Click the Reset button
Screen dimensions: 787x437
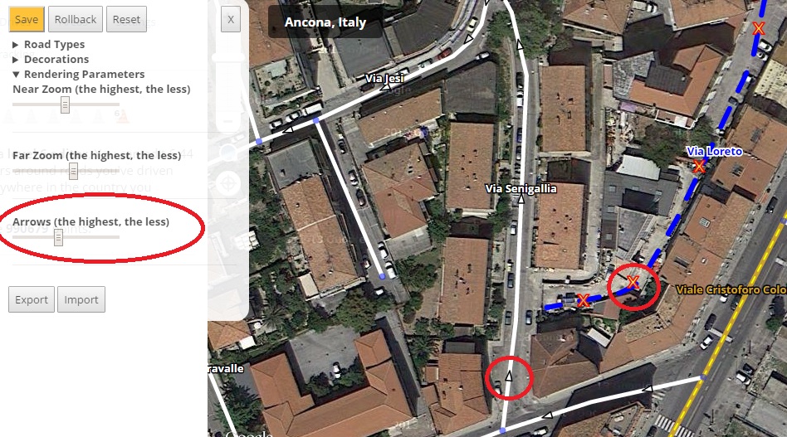point(126,20)
